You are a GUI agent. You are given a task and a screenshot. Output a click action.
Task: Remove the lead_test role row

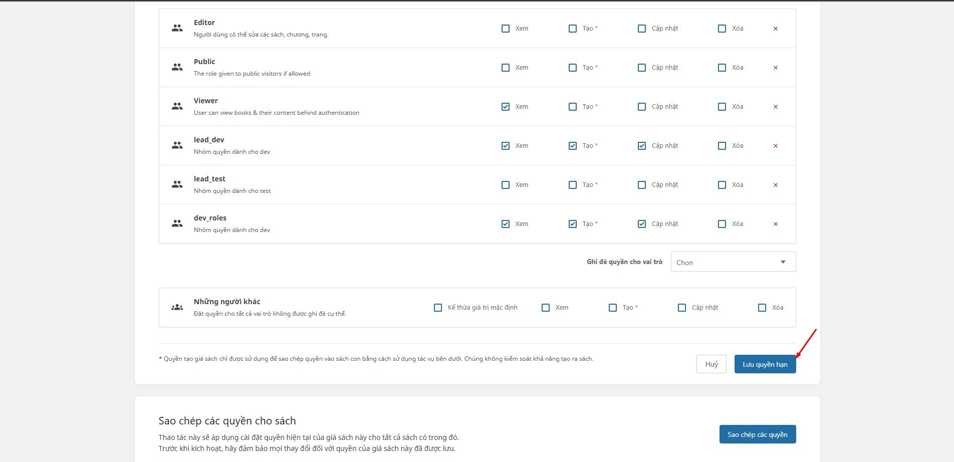(775, 185)
